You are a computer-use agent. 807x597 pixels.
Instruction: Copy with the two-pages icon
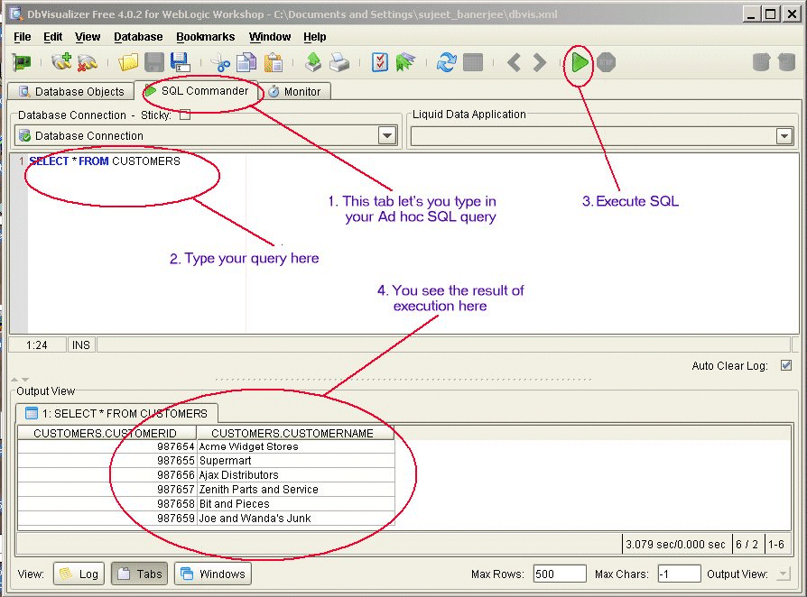pyautogui.click(x=246, y=63)
